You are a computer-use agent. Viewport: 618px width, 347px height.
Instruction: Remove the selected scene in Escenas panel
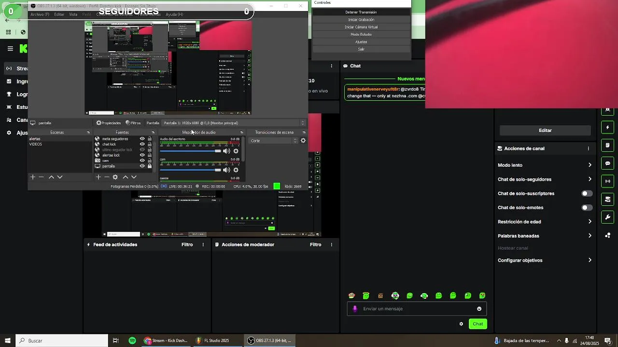coord(42,177)
